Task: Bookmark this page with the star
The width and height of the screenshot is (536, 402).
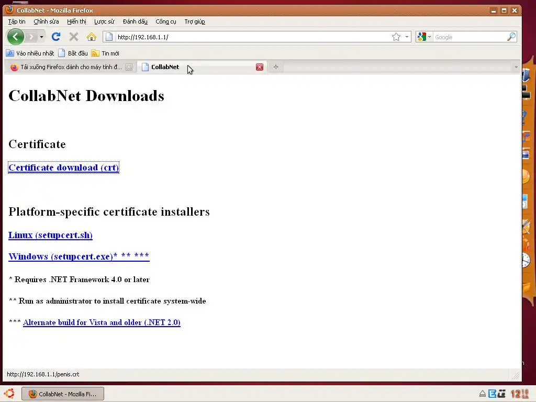Action: [x=396, y=37]
